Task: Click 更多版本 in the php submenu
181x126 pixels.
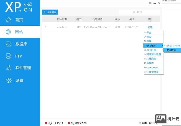Action: point(172,50)
